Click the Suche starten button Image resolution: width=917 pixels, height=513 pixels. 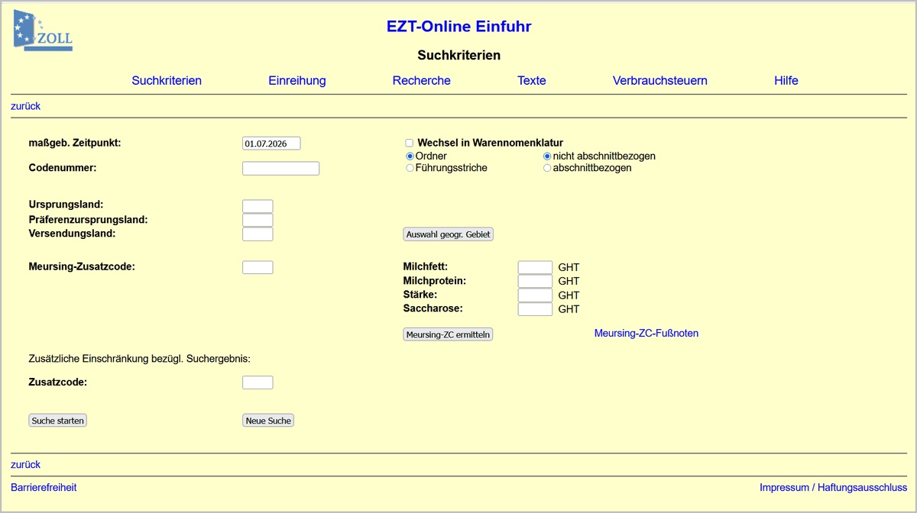57,421
